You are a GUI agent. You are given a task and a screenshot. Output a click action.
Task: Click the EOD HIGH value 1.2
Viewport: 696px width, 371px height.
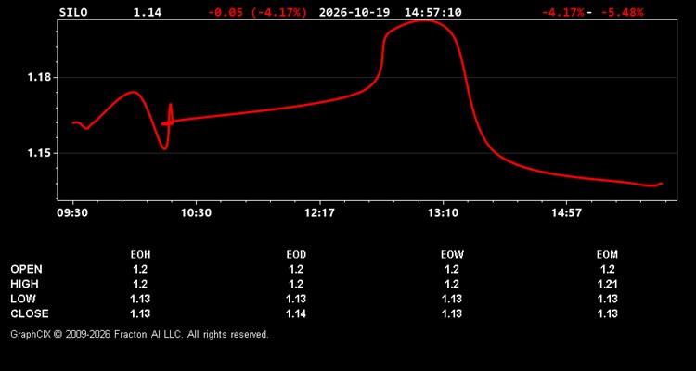click(x=296, y=284)
